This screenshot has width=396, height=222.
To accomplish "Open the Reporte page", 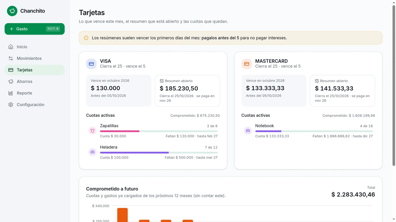I will point(34,93).
